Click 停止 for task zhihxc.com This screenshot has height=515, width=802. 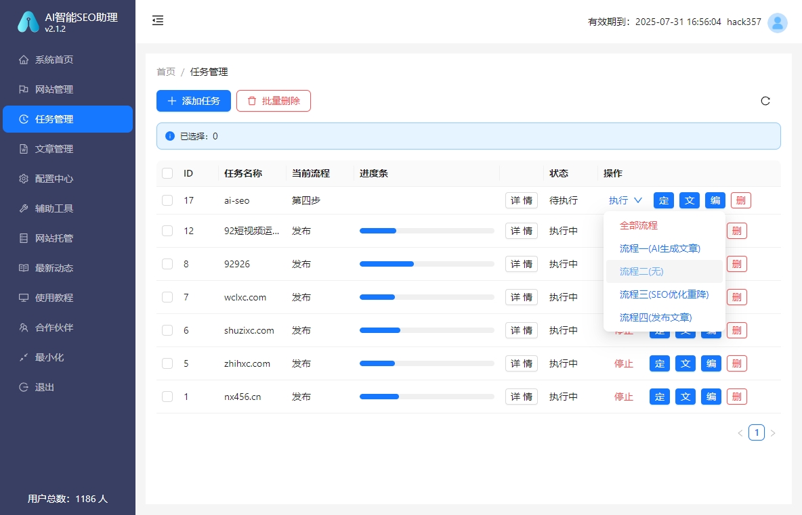623,363
